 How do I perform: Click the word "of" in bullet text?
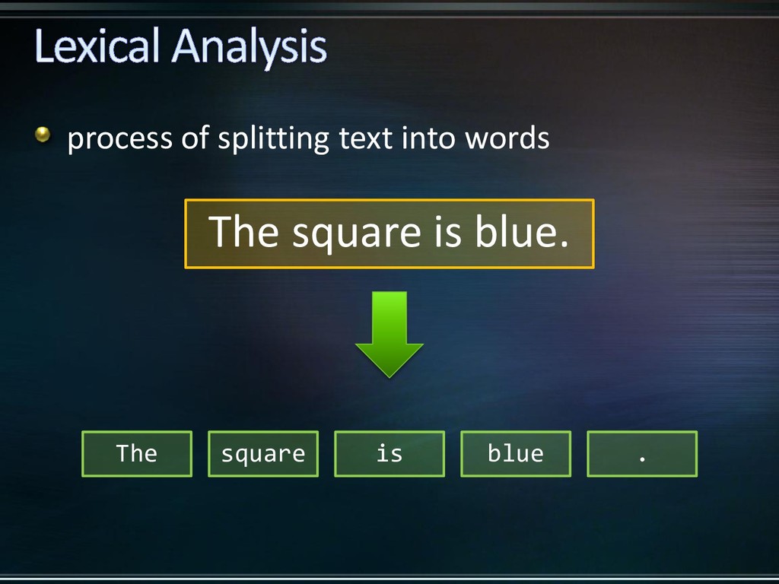[195, 138]
